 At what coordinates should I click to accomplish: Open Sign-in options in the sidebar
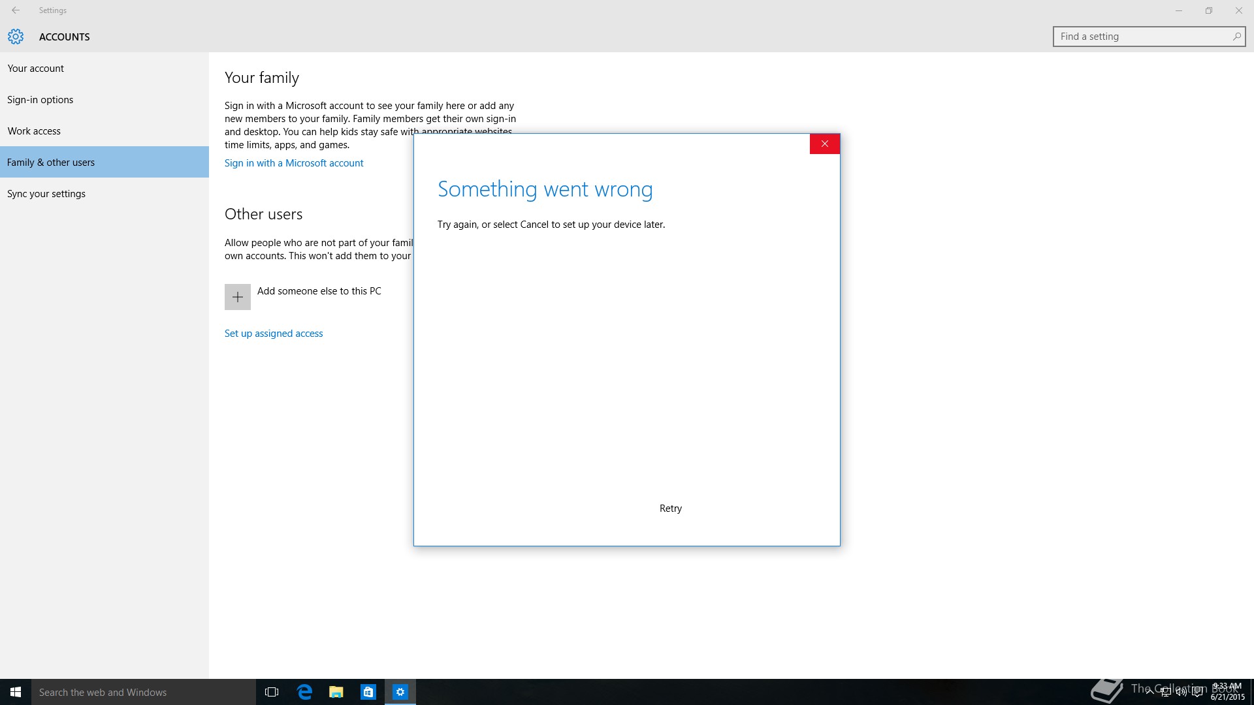coord(40,100)
